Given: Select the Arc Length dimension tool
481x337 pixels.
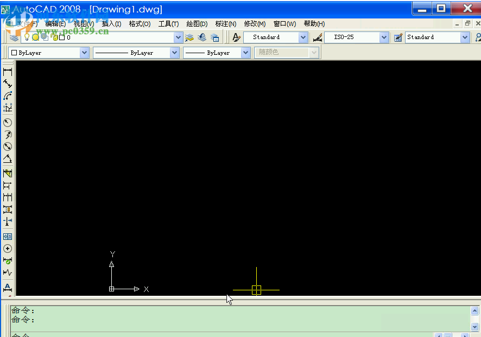Looking at the screenshot, I should pyautogui.click(x=8, y=96).
